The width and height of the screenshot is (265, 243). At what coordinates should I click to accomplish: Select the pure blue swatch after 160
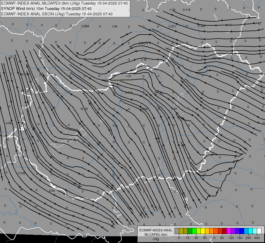(x=242, y=231)
